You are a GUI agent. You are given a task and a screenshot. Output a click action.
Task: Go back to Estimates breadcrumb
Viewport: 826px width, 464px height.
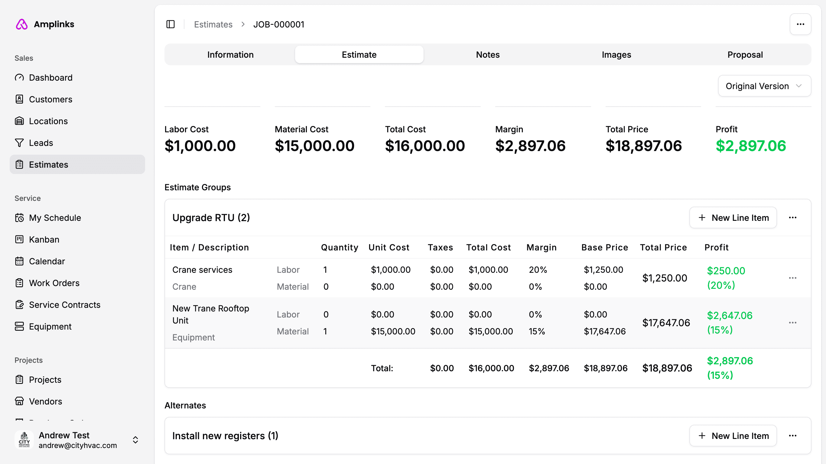click(x=213, y=24)
